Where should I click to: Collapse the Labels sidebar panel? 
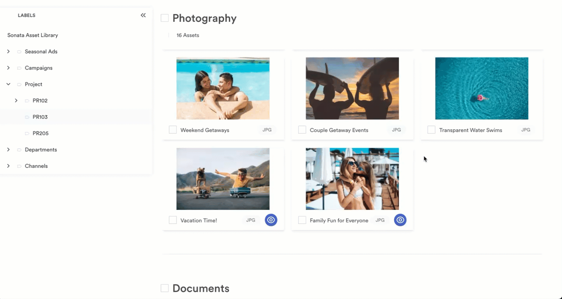click(143, 15)
